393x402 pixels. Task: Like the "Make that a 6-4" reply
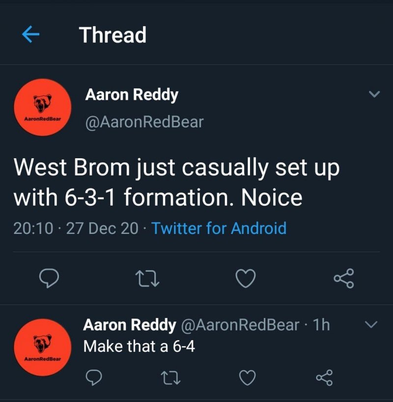pyautogui.click(x=248, y=377)
